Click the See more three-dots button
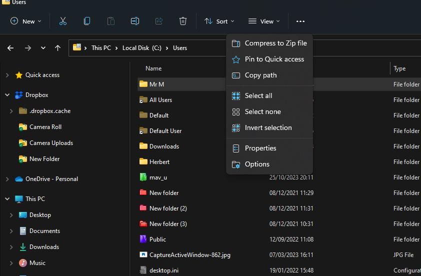Image resolution: width=421 pixels, height=276 pixels. click(x=300, y=21)
